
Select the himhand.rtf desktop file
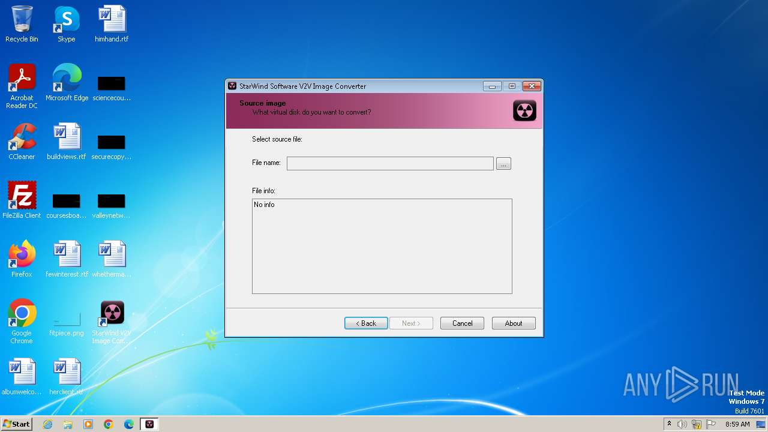(112, 24)
